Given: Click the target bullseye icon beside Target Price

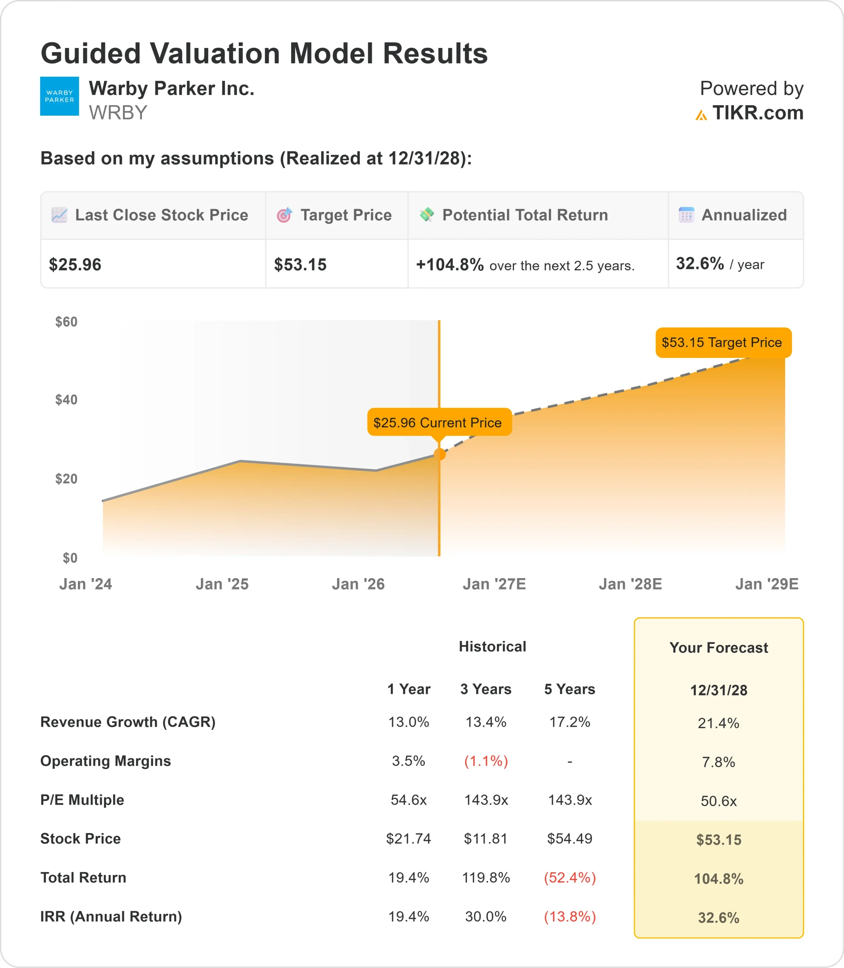Looking at the screenshot, I should click(x=285, y=215).
